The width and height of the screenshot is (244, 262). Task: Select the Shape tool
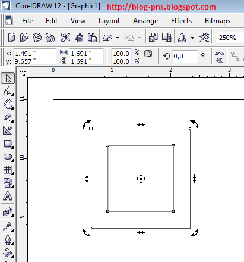[x=8, y=91]
